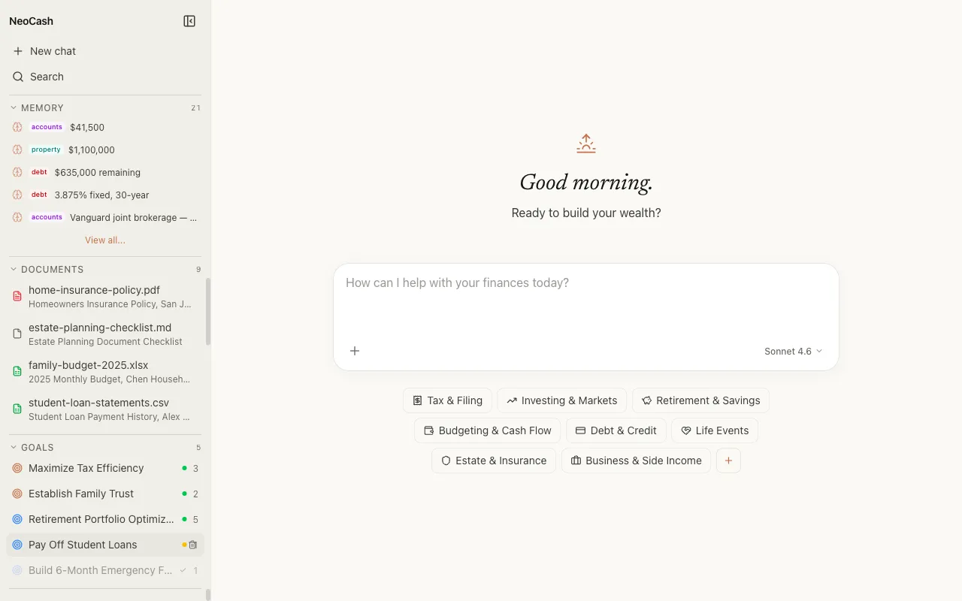
Task: Open the Sonnet 4.6 model dropdown
Action: click(x=793, y=351)
